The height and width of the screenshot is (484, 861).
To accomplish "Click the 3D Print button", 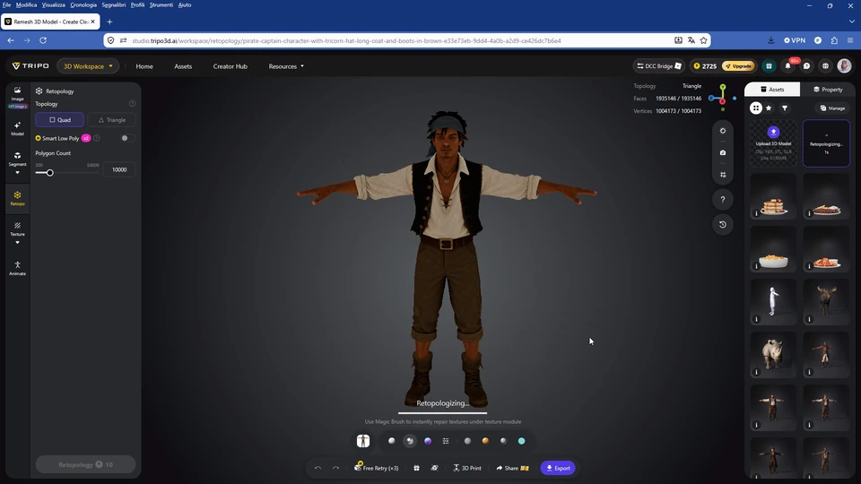I will pyautogui.click(x=467, y=468).
